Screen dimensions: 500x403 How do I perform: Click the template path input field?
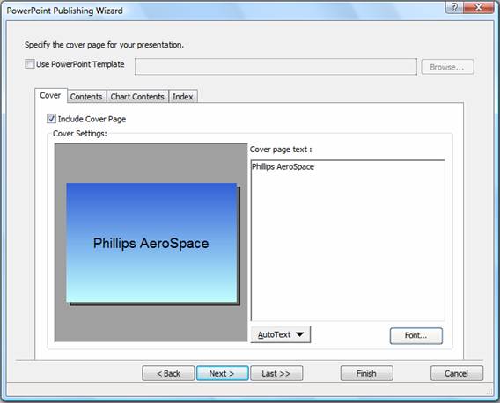pos(276,67)
